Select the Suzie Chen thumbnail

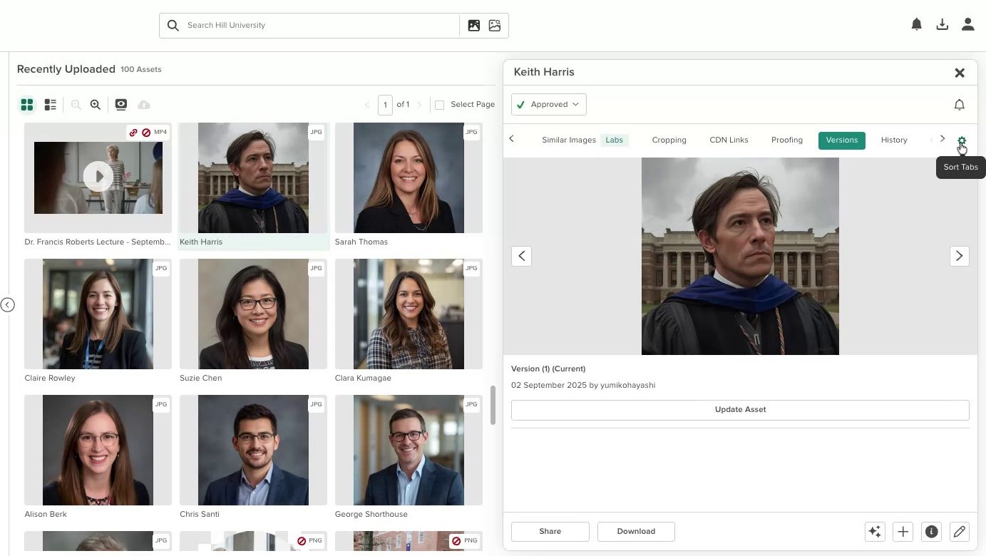point(253,314)
